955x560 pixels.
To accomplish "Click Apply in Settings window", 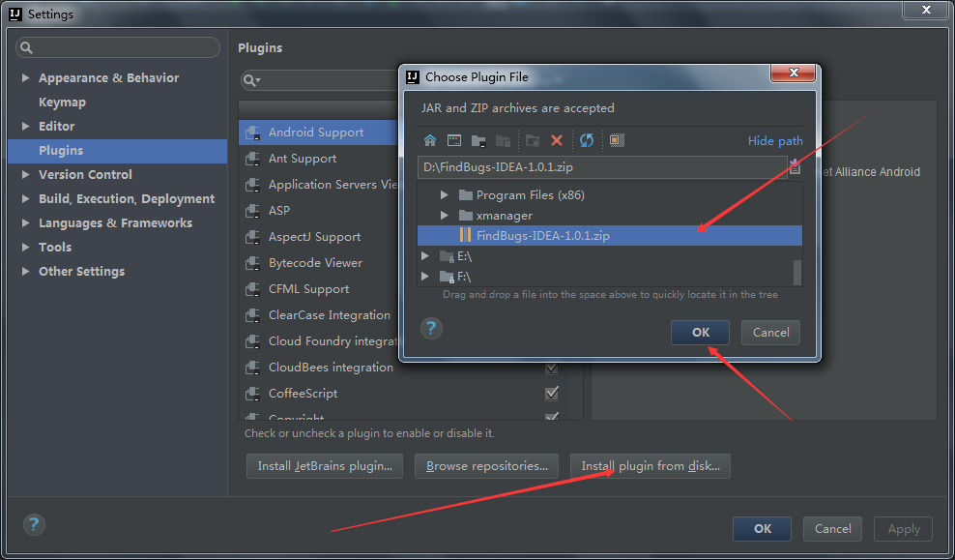I will [903, 529].
